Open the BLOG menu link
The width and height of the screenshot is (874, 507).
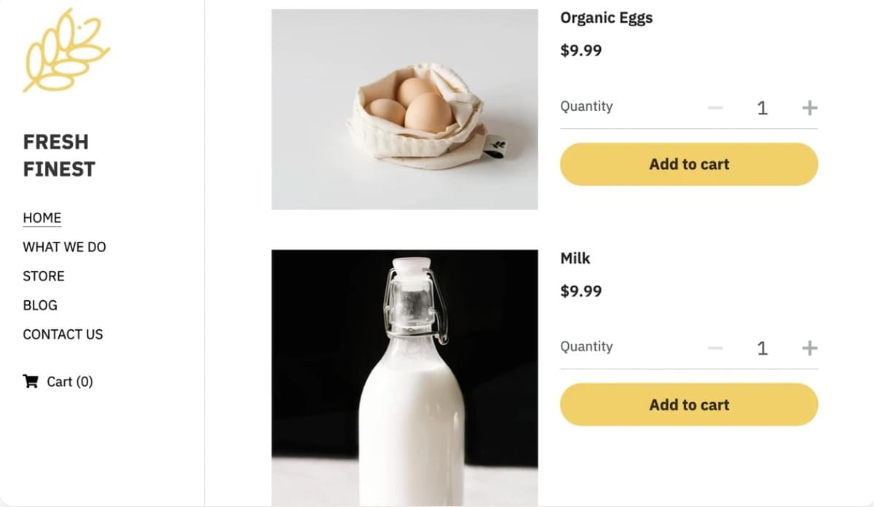tap(40, 305)
